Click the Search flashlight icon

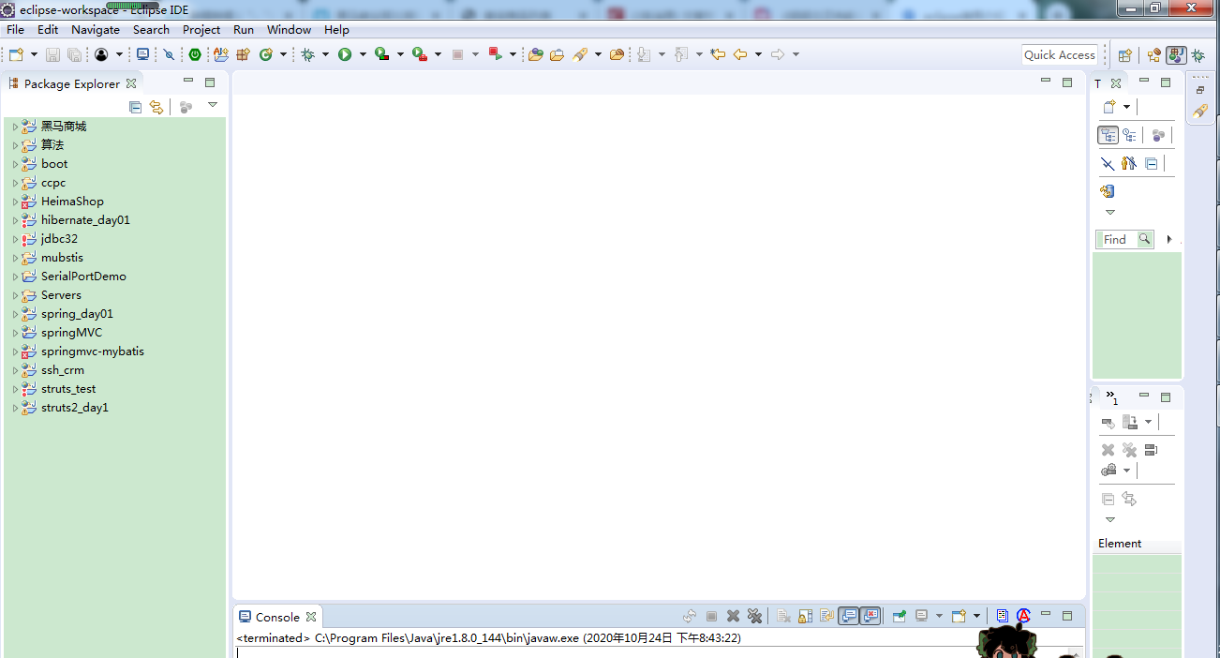[580, 54]
